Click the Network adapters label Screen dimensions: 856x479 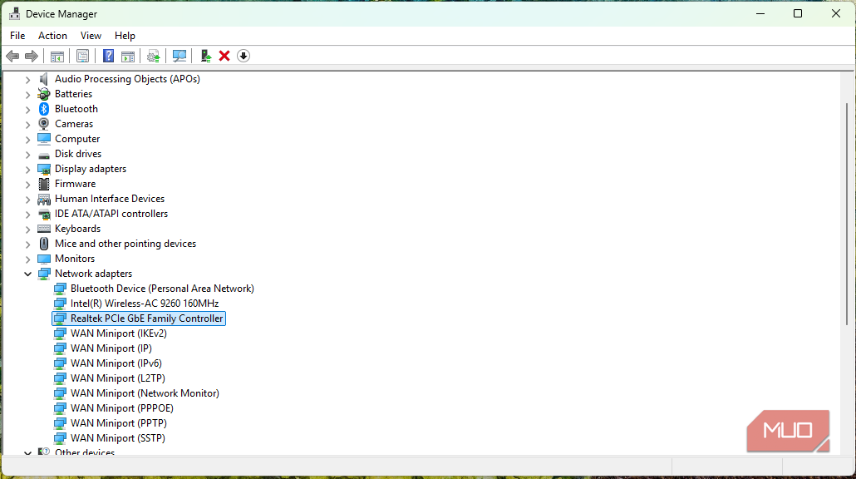coord(93,274)
